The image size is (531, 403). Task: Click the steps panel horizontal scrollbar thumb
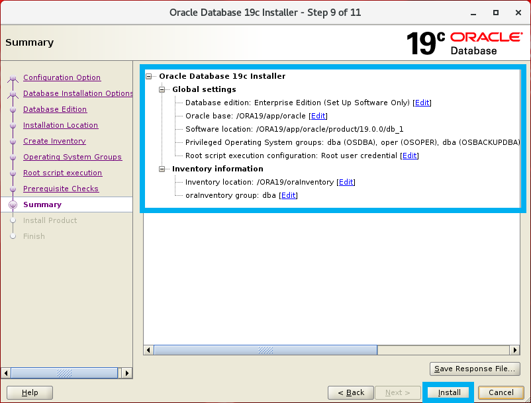64,373
